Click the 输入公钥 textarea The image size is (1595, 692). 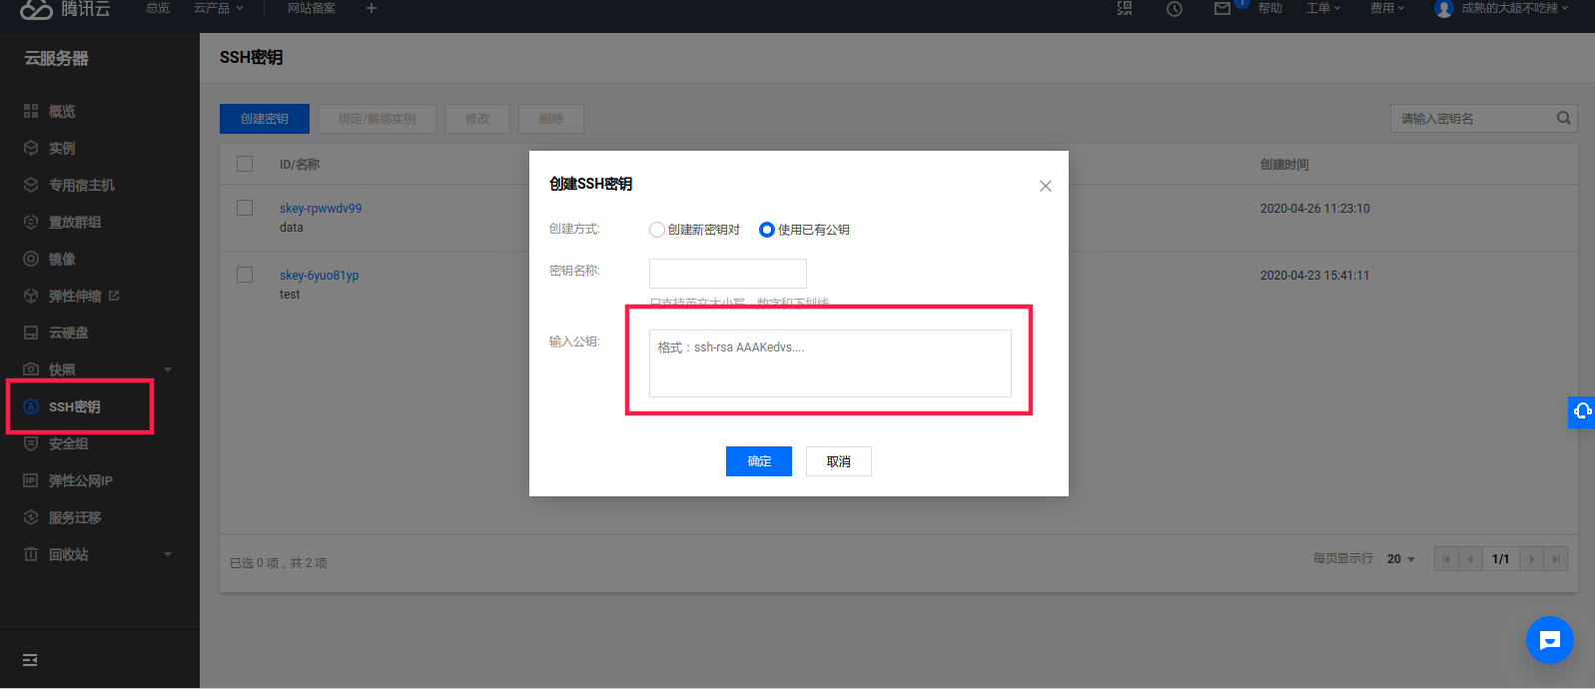[x=830, y=363]
